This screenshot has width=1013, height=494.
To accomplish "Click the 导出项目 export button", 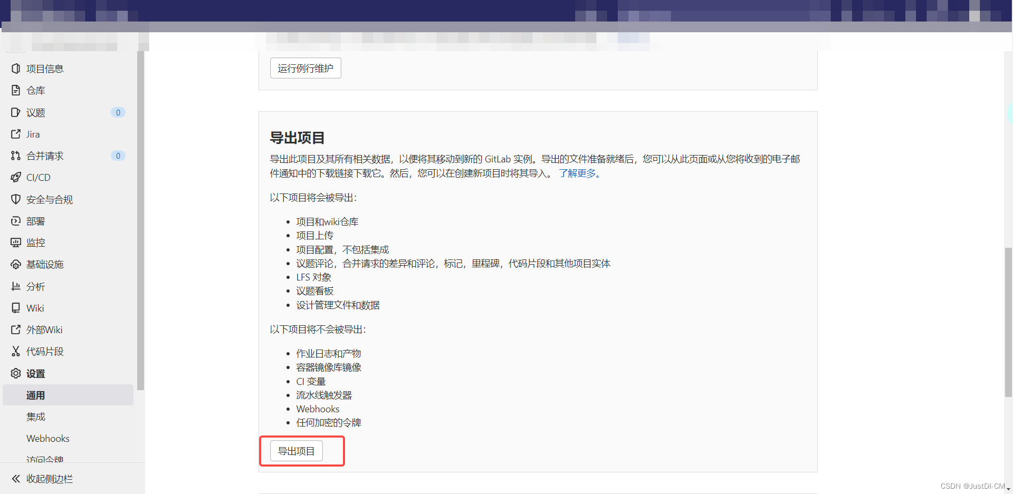I will [297, 451].
